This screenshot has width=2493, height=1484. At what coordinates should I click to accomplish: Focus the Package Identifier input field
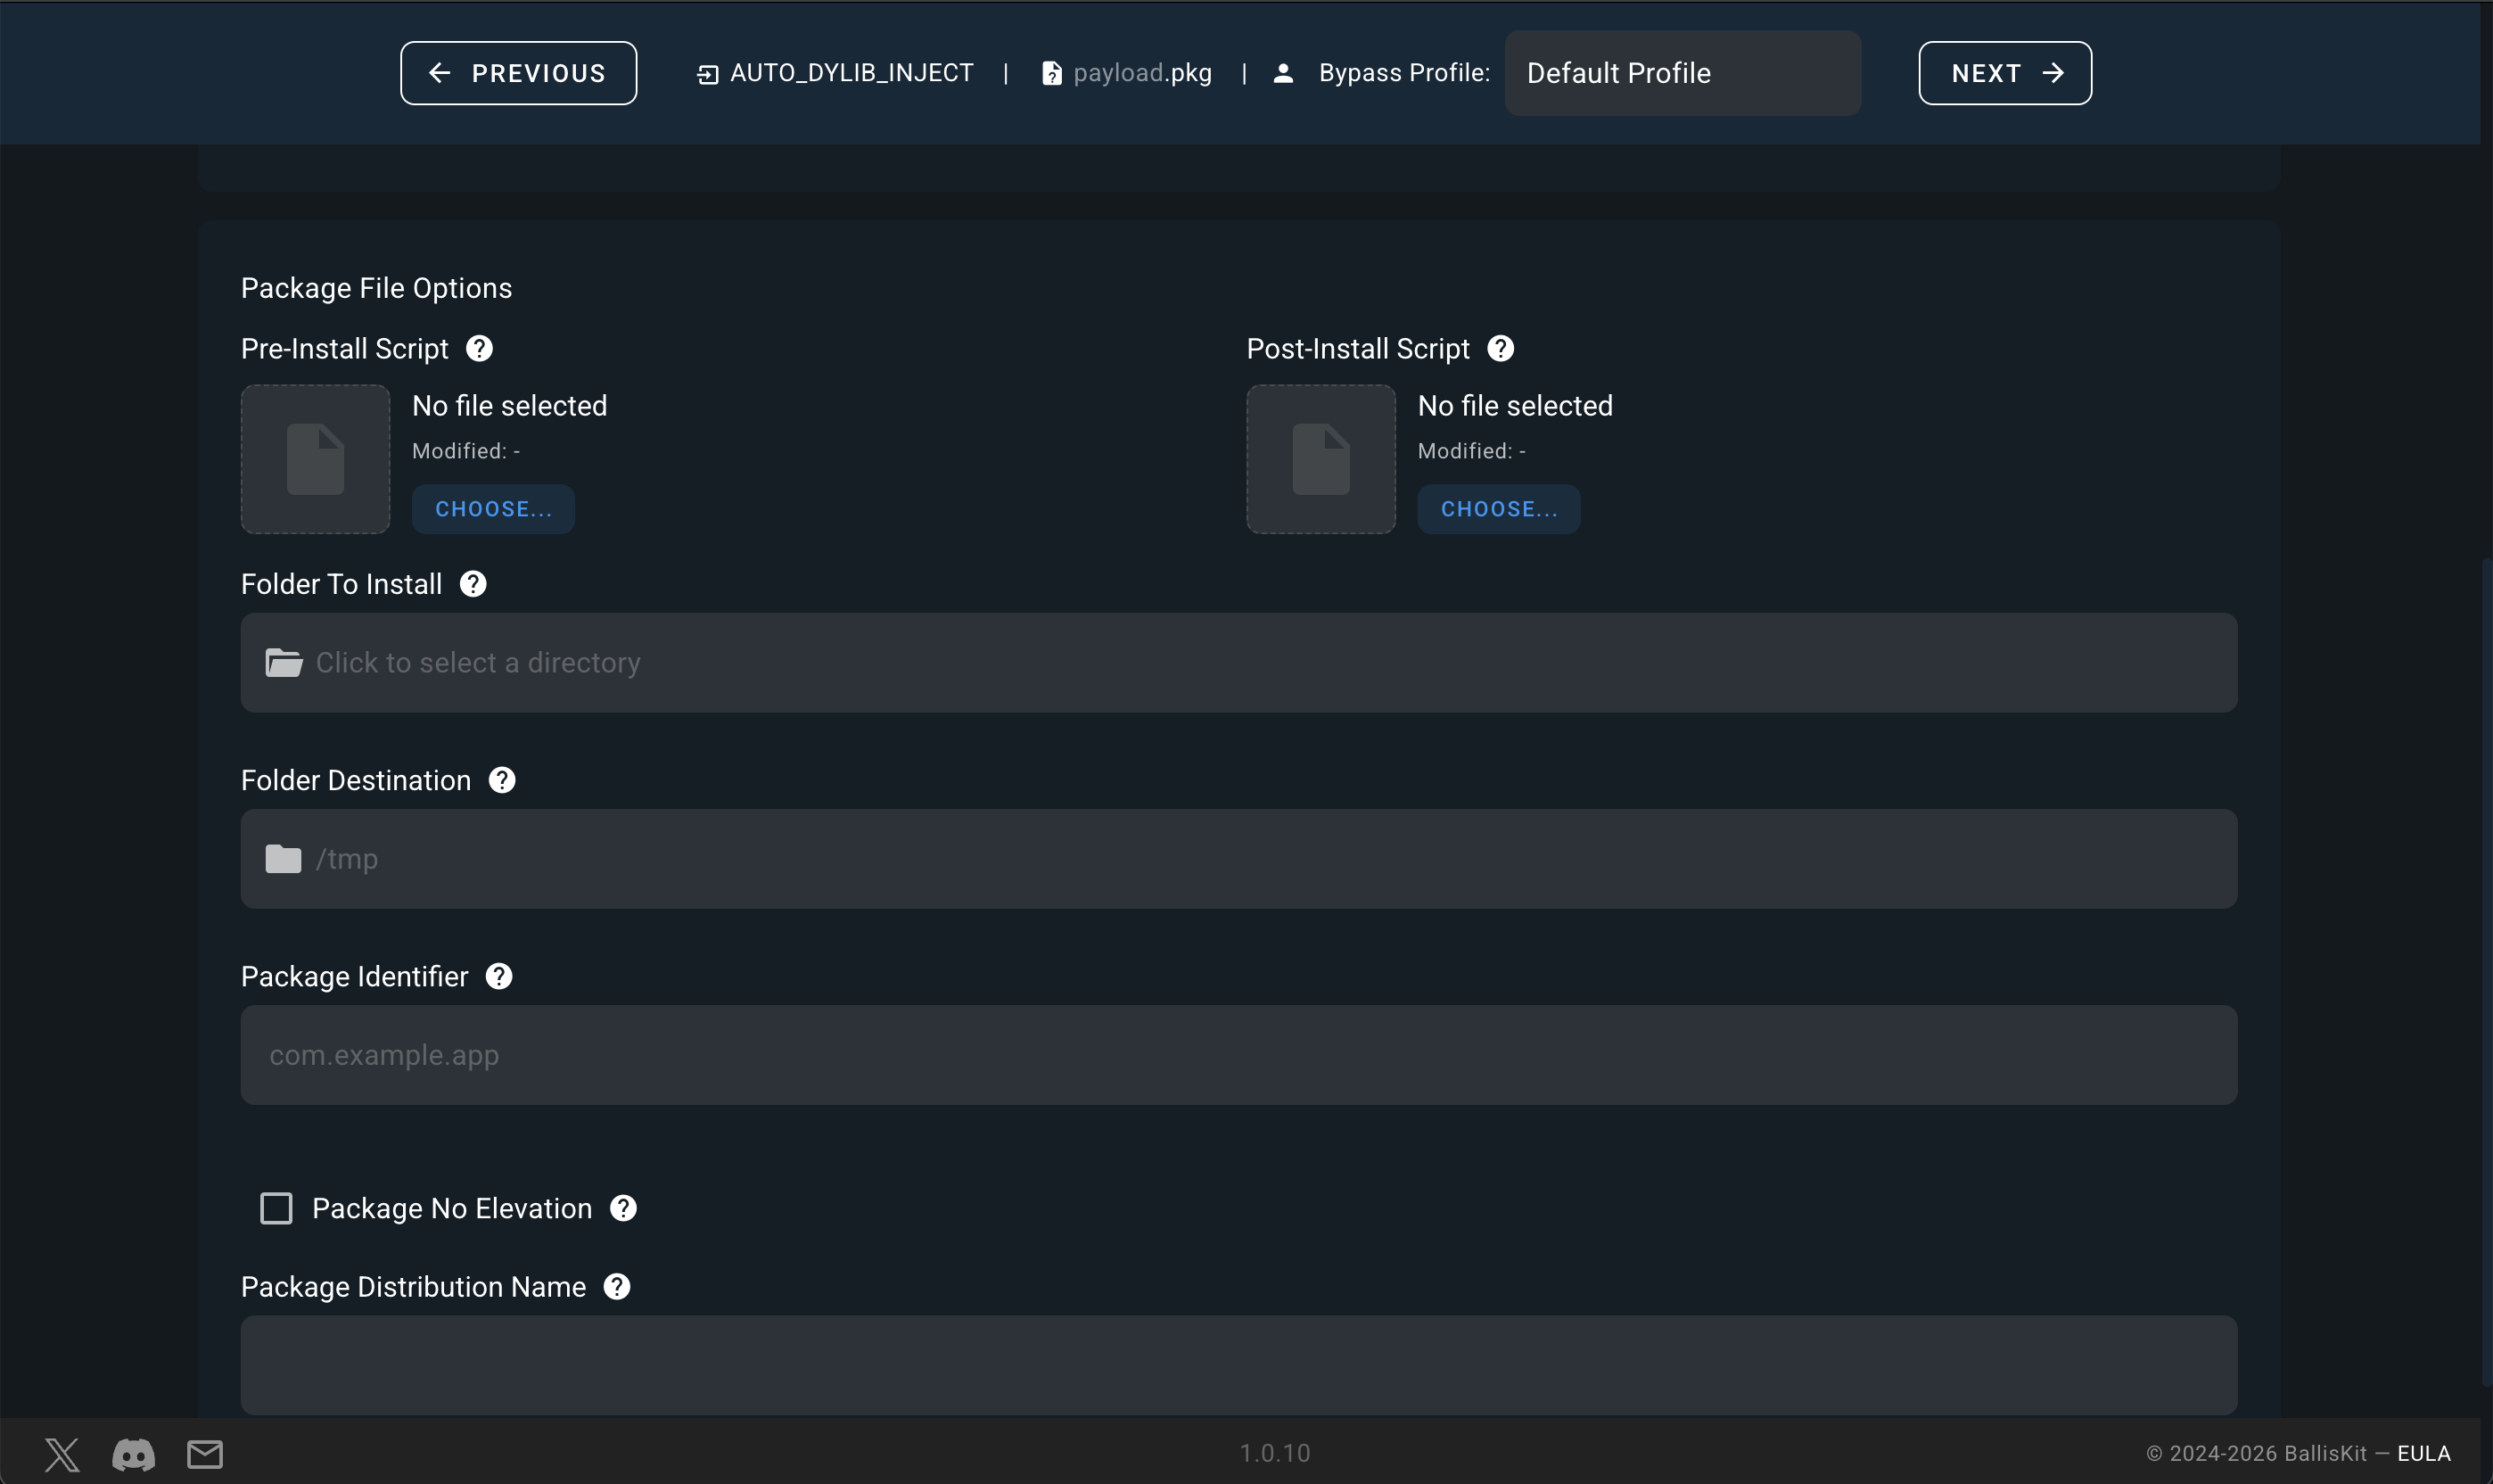coord(1238,1054)
